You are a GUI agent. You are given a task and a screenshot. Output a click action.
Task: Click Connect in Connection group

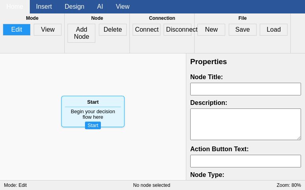point(147,30)
